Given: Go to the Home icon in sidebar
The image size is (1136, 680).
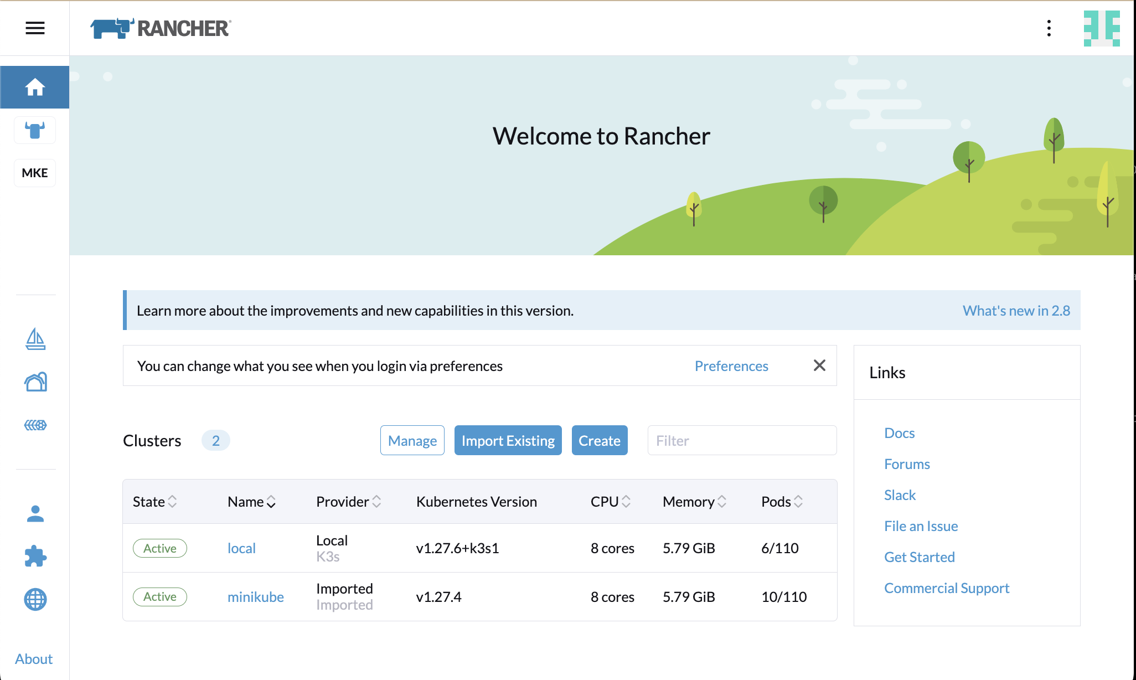Looking at the screenshot, I should tap(35, 87).
